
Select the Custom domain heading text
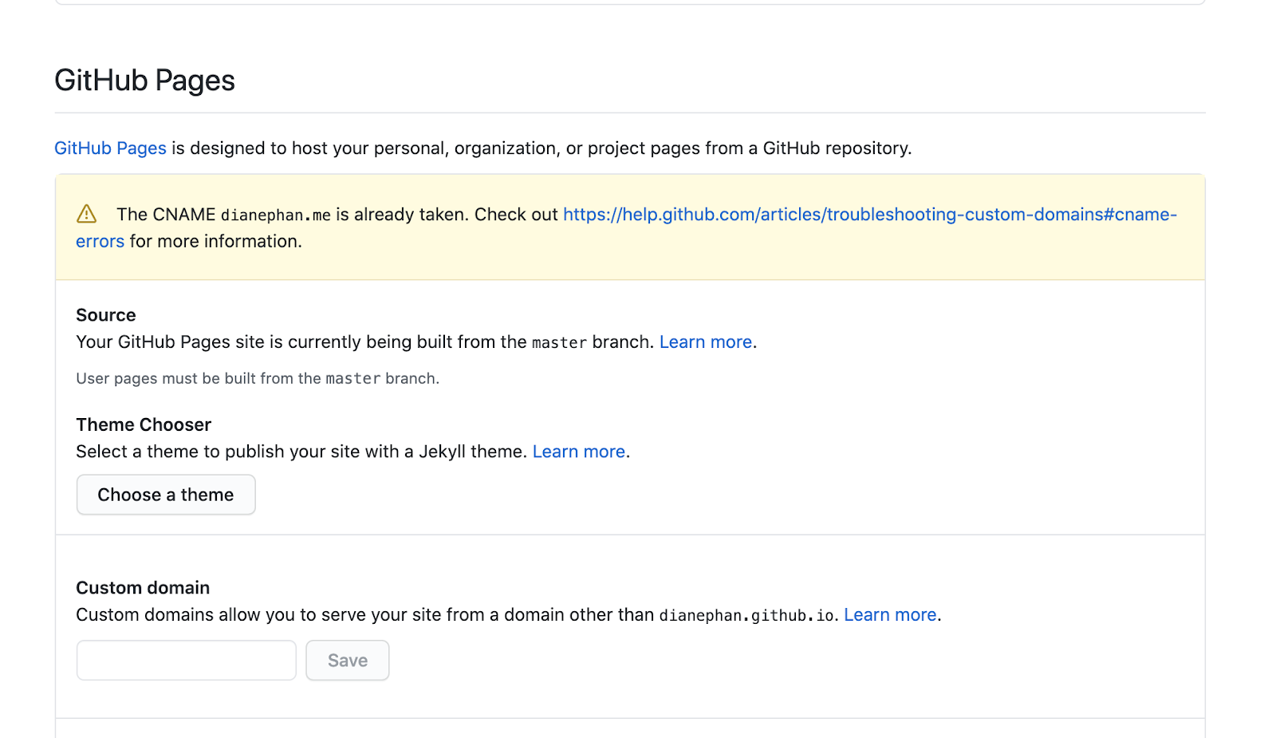click(143, 588)
